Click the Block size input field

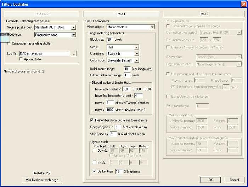(109, 40)
